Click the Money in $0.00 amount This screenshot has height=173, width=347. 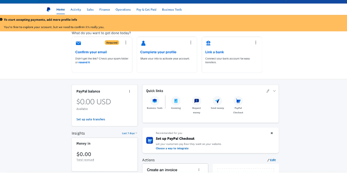84,154
